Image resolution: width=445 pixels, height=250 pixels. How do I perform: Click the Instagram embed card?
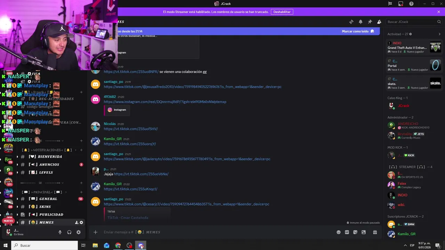click(117, 110)
